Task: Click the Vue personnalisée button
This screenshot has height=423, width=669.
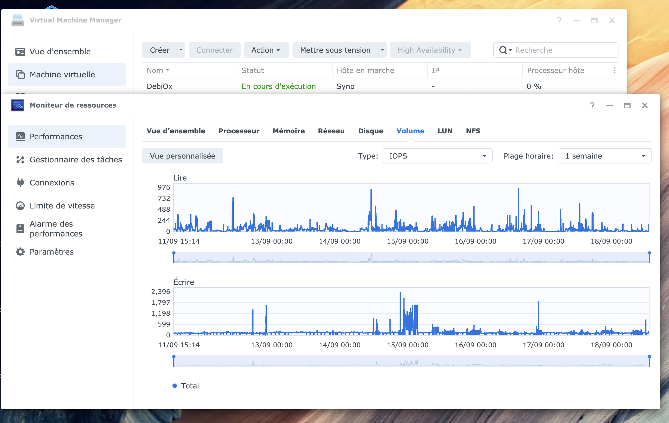Action: coord(182,156)
